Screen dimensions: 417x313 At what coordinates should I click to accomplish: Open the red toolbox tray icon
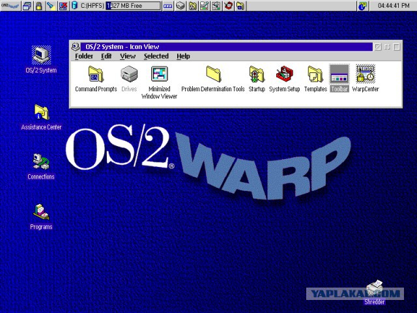point(228,6)
